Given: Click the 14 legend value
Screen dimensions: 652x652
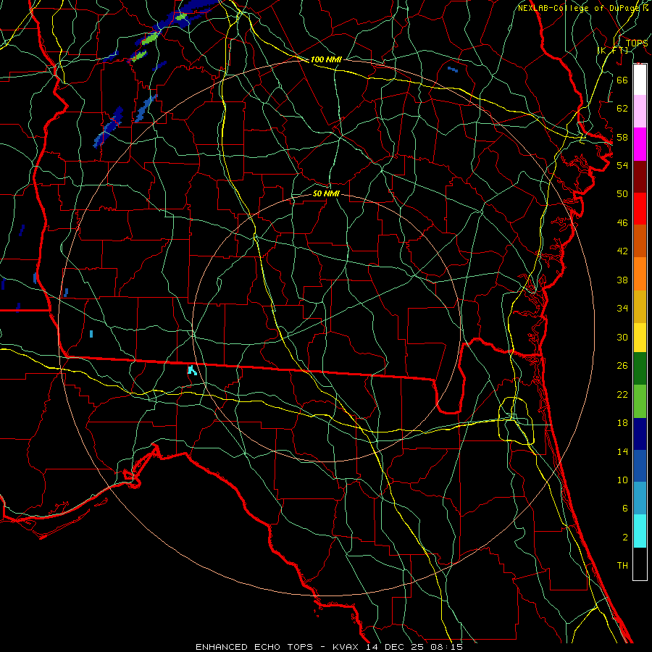Looking at the screenshot, I should click(x=622, y=451).
